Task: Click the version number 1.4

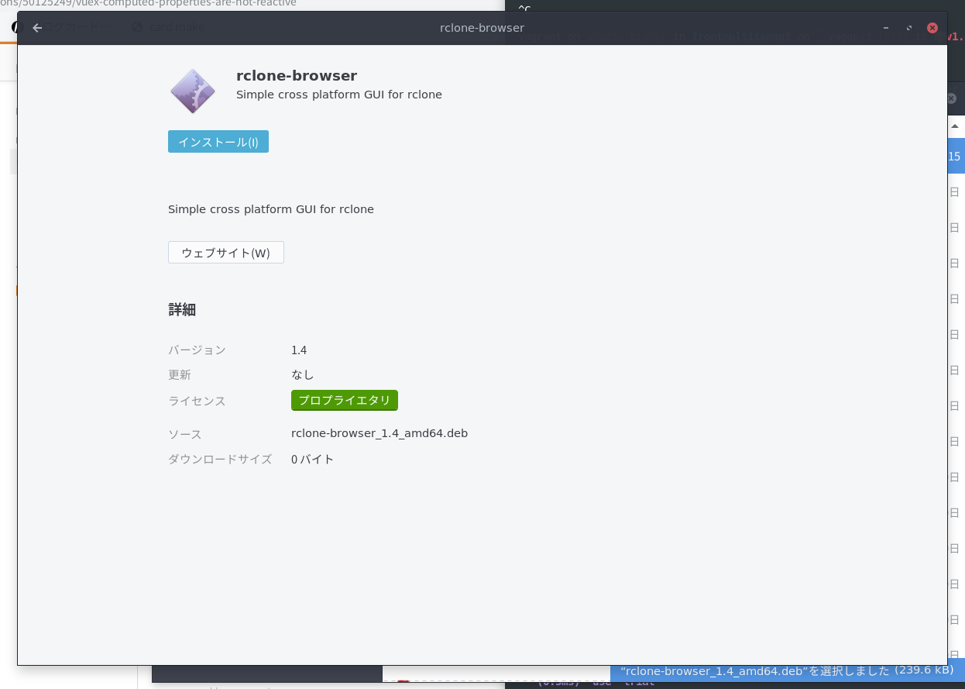Action: [299, 350]
